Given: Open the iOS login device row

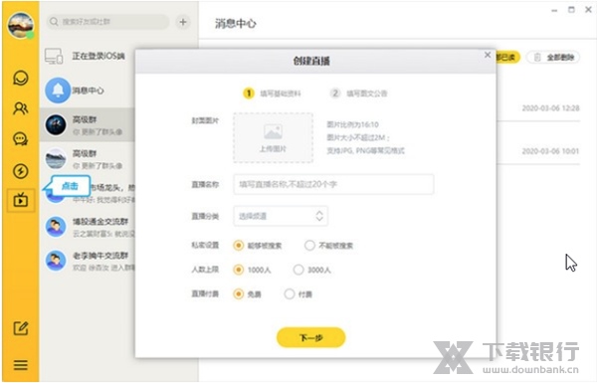Looking at the screenshot, I should 88,56.
